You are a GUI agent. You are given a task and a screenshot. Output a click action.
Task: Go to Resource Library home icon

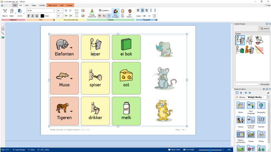(x=237, y=93)
